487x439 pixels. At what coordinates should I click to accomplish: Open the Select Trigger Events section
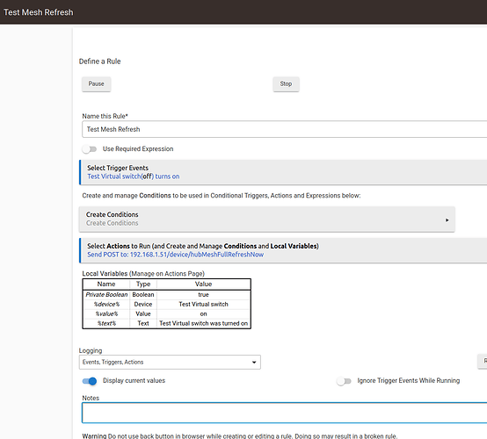pyautogui.click(x=283, y=172)
